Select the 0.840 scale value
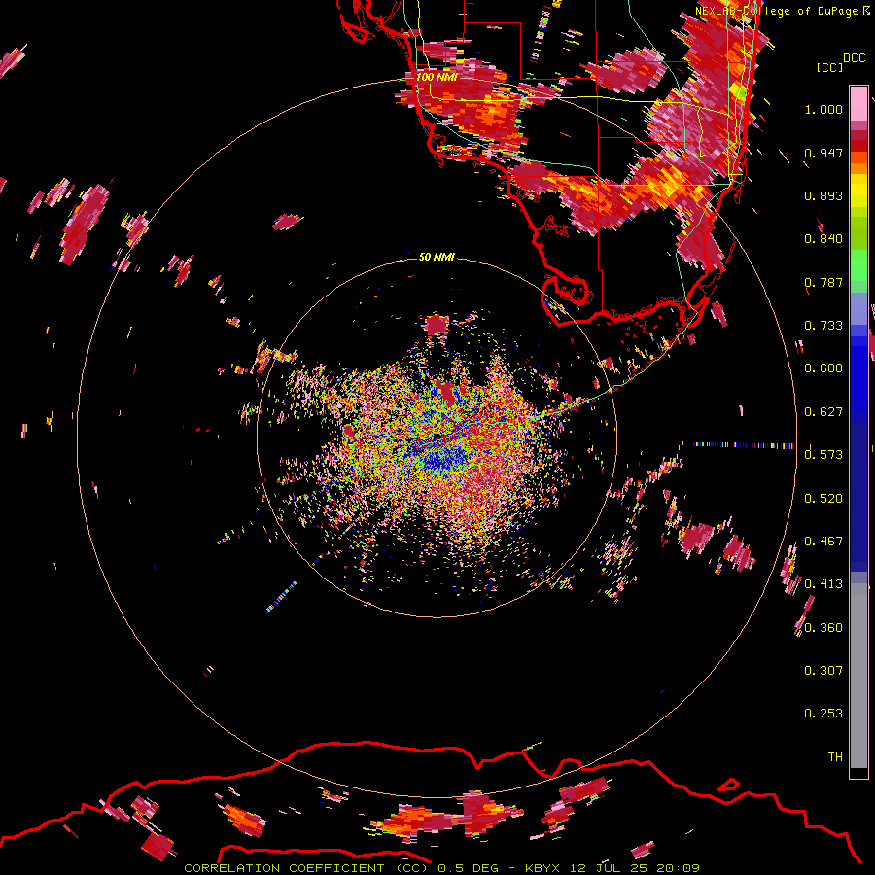Screen dimensions: 875x875 coord(823,239)
